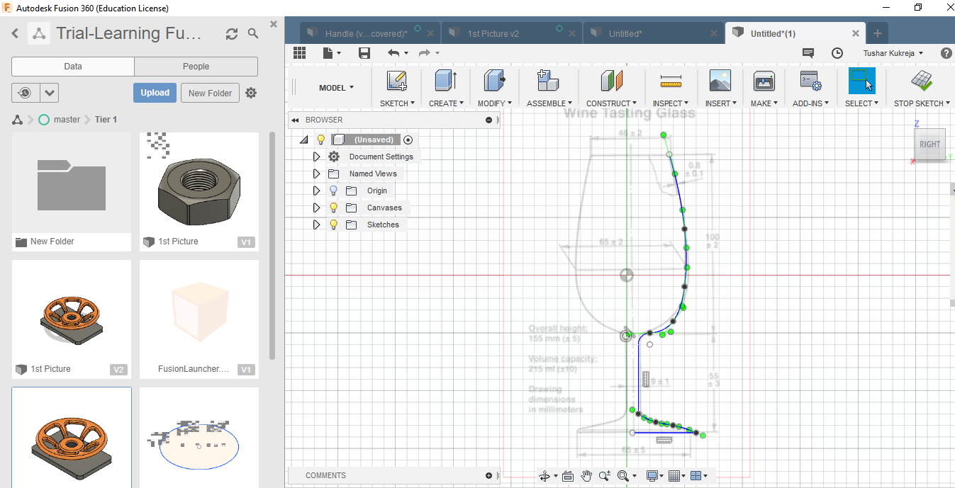Expand the Origin node
The image size is (955, 488).
pyautogui.click(x=317, y=191)
